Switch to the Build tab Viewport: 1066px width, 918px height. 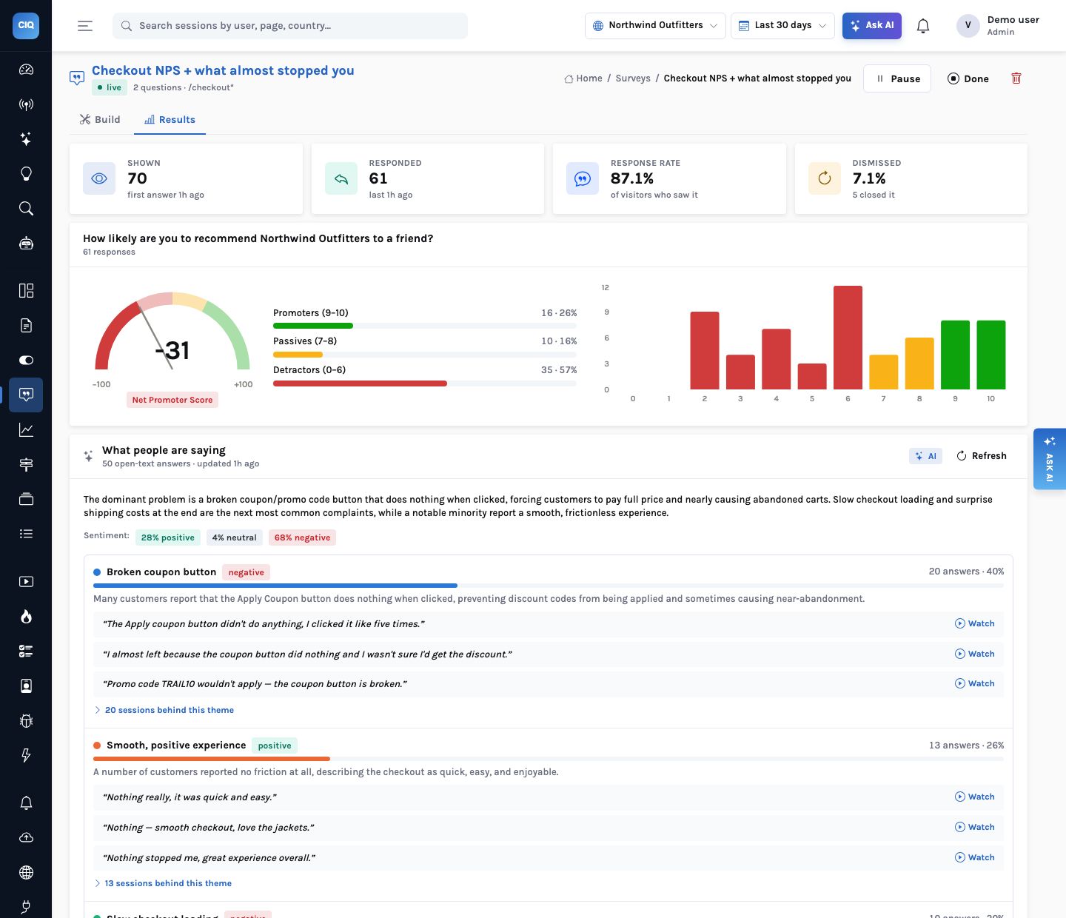tap(100, 119)
